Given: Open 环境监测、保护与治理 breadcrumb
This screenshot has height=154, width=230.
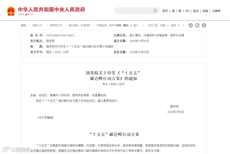Looking at the screenshot, I should (x=109, y=25).
